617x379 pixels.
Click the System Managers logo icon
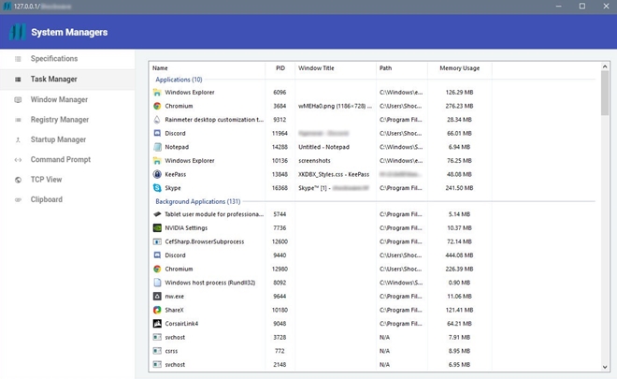[x=18, y=32]
